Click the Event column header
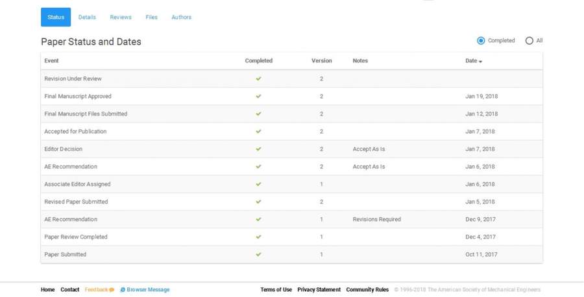The image size is (584, 297). coord(52,61)
